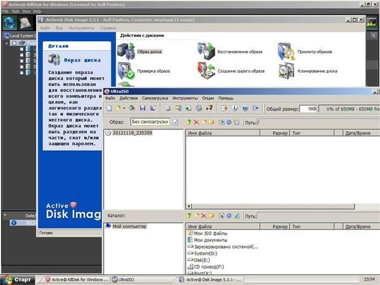Click the green Up arrow icon in Каталог toolbar
Screen dimensions: 380x285
point(189,215)
